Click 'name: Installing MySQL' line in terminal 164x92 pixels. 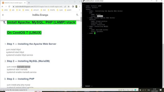pos(99,26)
